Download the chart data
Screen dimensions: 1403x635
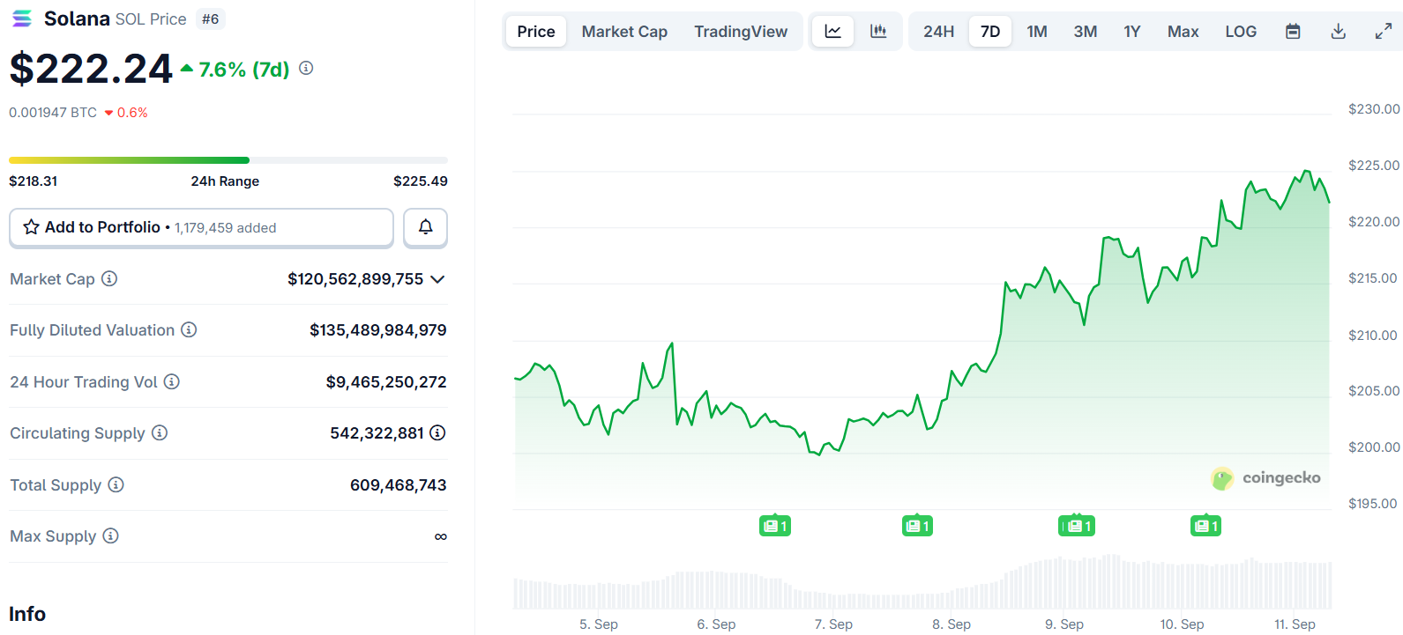coord(1338,32)
